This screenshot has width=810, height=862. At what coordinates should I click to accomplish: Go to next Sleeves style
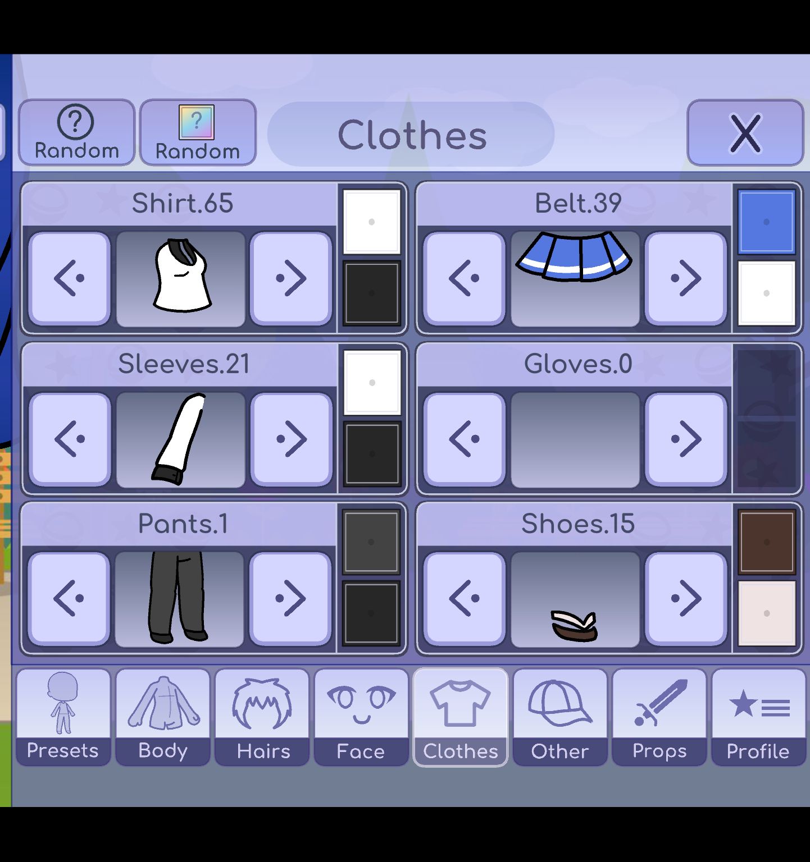(x=291, y=438)
